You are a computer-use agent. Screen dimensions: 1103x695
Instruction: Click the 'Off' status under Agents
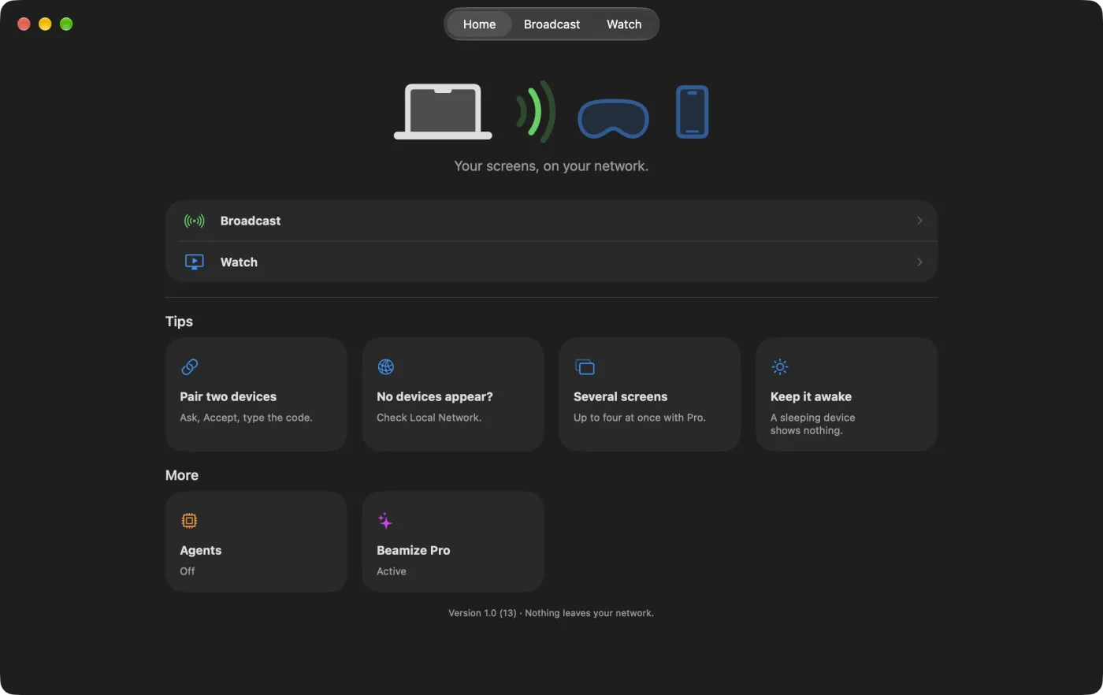pyautogui.click(x=188, y=571)
